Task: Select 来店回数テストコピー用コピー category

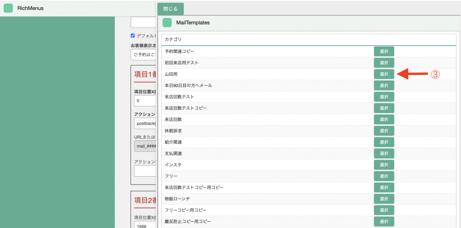Action: [x=384, y=187]
